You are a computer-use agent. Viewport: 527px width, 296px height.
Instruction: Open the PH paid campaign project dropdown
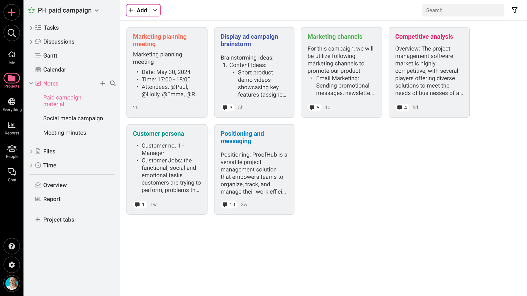(x=97, y=10)
